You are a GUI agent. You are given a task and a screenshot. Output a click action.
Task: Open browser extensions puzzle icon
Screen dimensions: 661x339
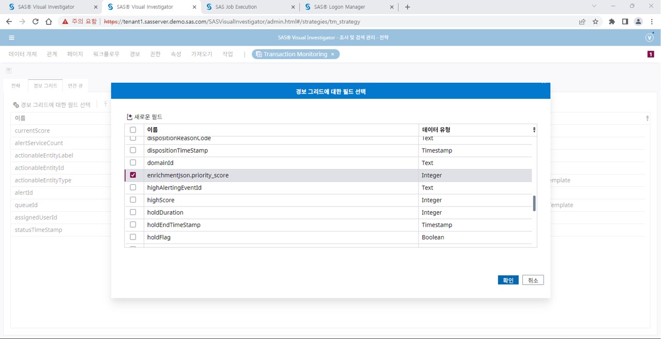coord(612,22)
